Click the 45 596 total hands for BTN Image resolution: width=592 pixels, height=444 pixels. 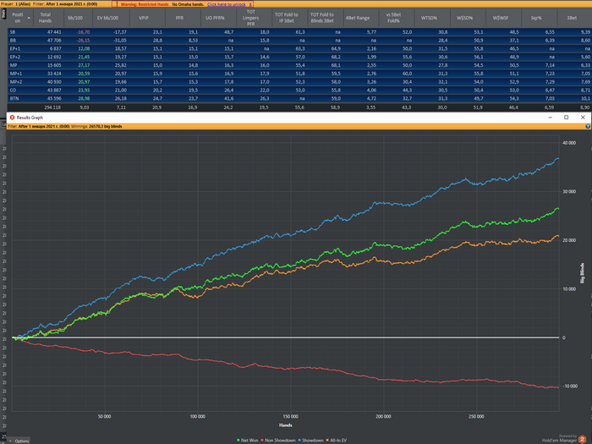(54, 99)
